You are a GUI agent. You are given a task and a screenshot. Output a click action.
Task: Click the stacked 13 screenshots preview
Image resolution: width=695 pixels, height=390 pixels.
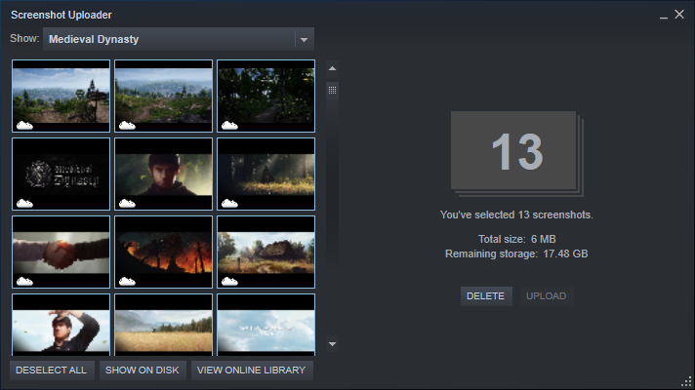point(516,154)
